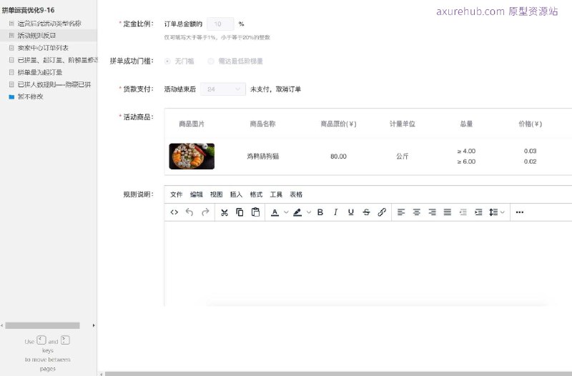Align text right

[x=433, y=212]
